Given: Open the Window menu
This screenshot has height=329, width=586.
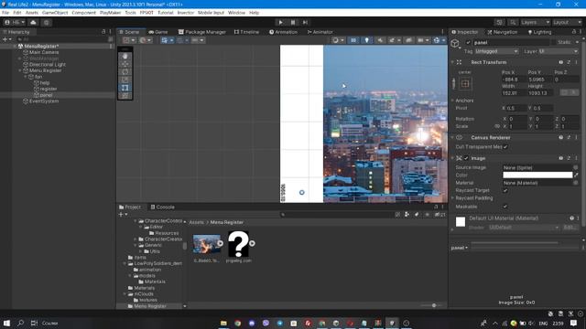Looking at the screenshot, I should (x=236, y=13).
